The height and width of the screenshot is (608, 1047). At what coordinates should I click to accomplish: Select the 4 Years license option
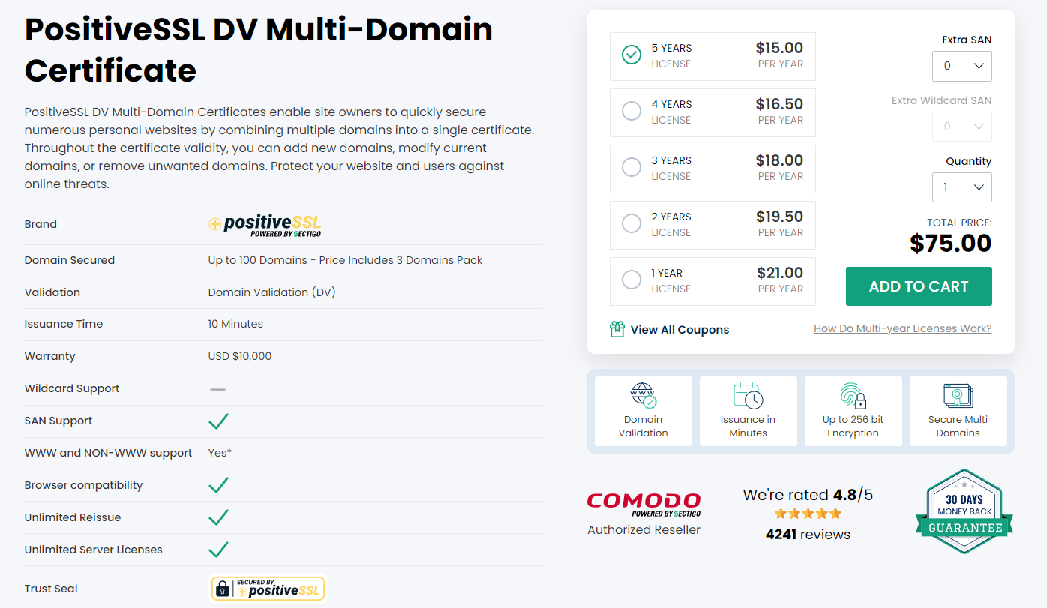[712, 112]
